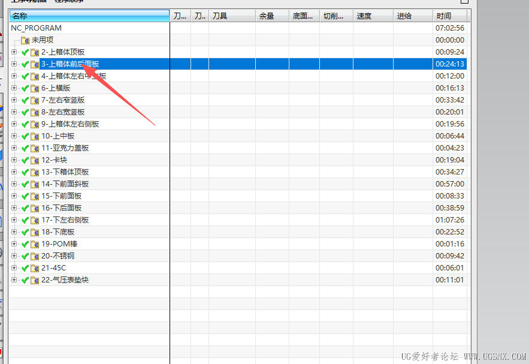Click the time value 00:01:16
Image resolution: width=529 pixels, height=364 pixels.
point(450,244)
